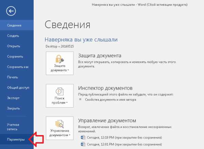Viewport: 204px width, 149px height.
Task: Open Параметры in the sidebar
Action: [x=17, y=139]
